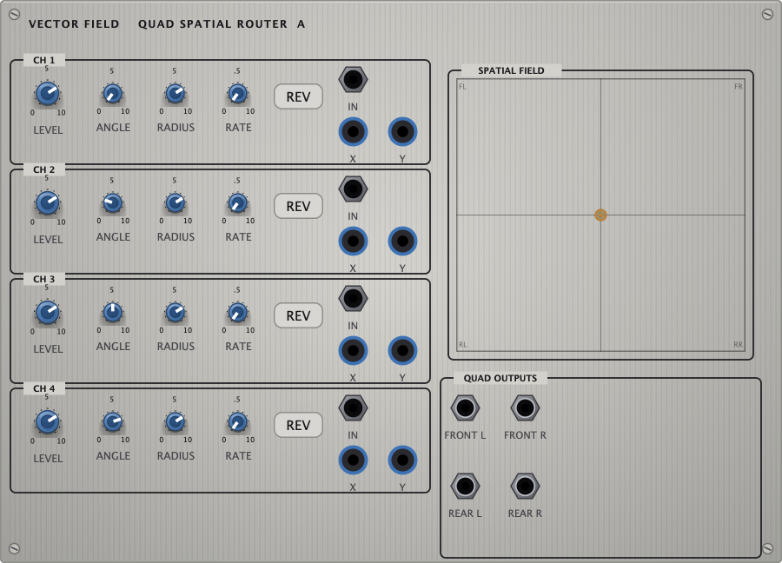This screenshot has width=782, height=563.
Task: Click the CH 2 IN audio jack
Action: point(353,189)
